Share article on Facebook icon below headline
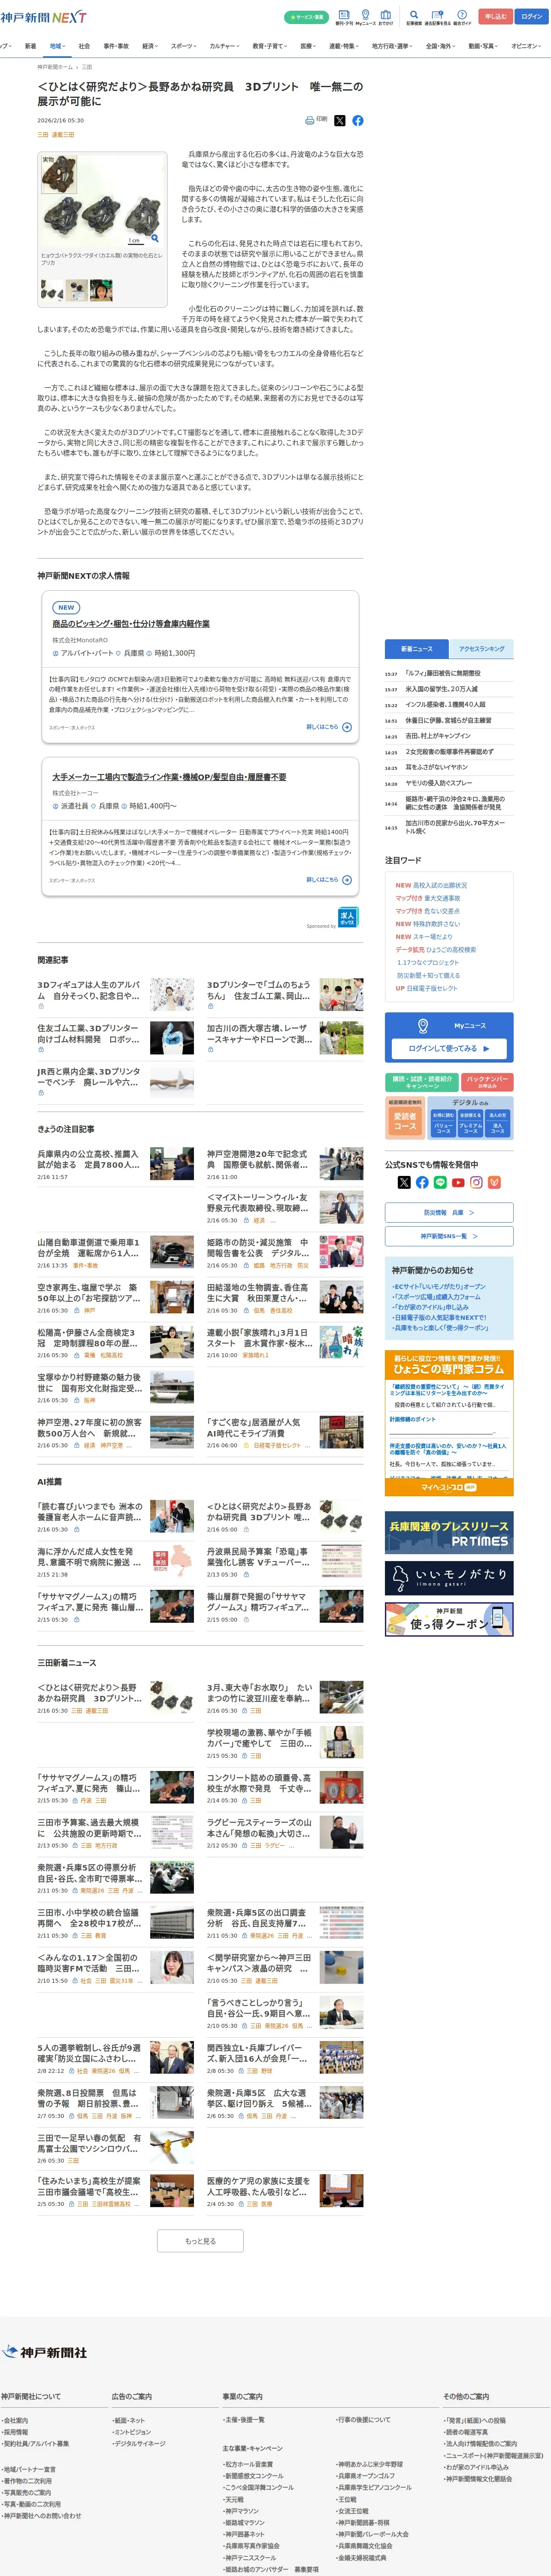 pyautogui.click(x=358, y=121)
